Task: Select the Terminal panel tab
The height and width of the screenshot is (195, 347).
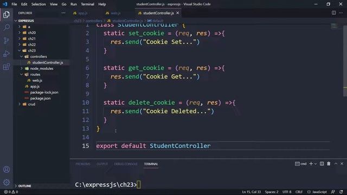Action: click(151, 164)
